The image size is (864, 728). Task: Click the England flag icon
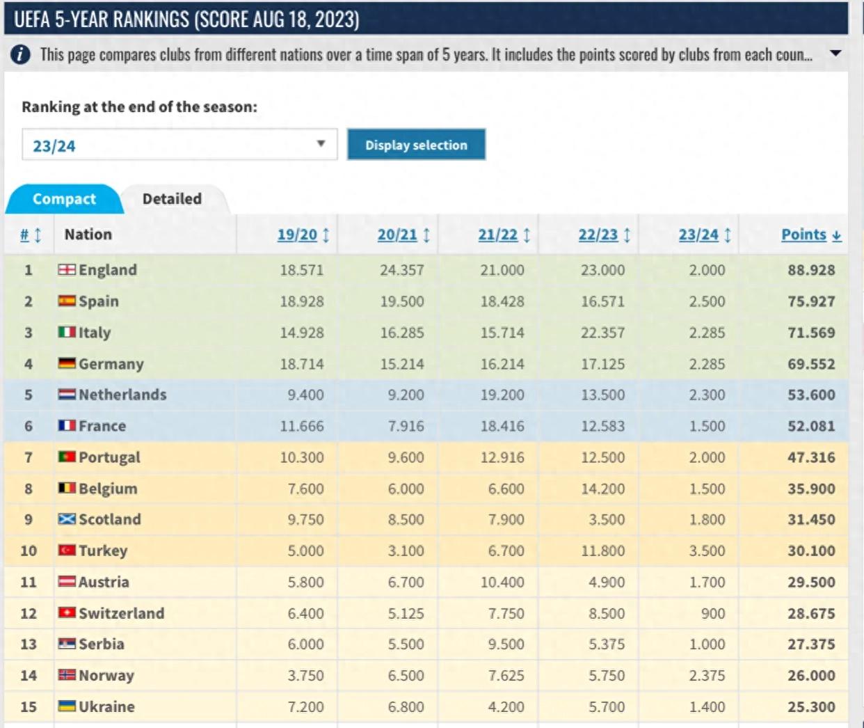(67, 270)
